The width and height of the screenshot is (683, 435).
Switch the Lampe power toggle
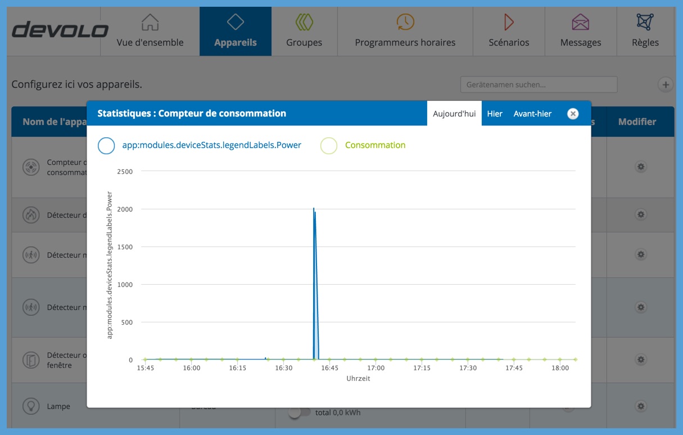pos(298,412)
